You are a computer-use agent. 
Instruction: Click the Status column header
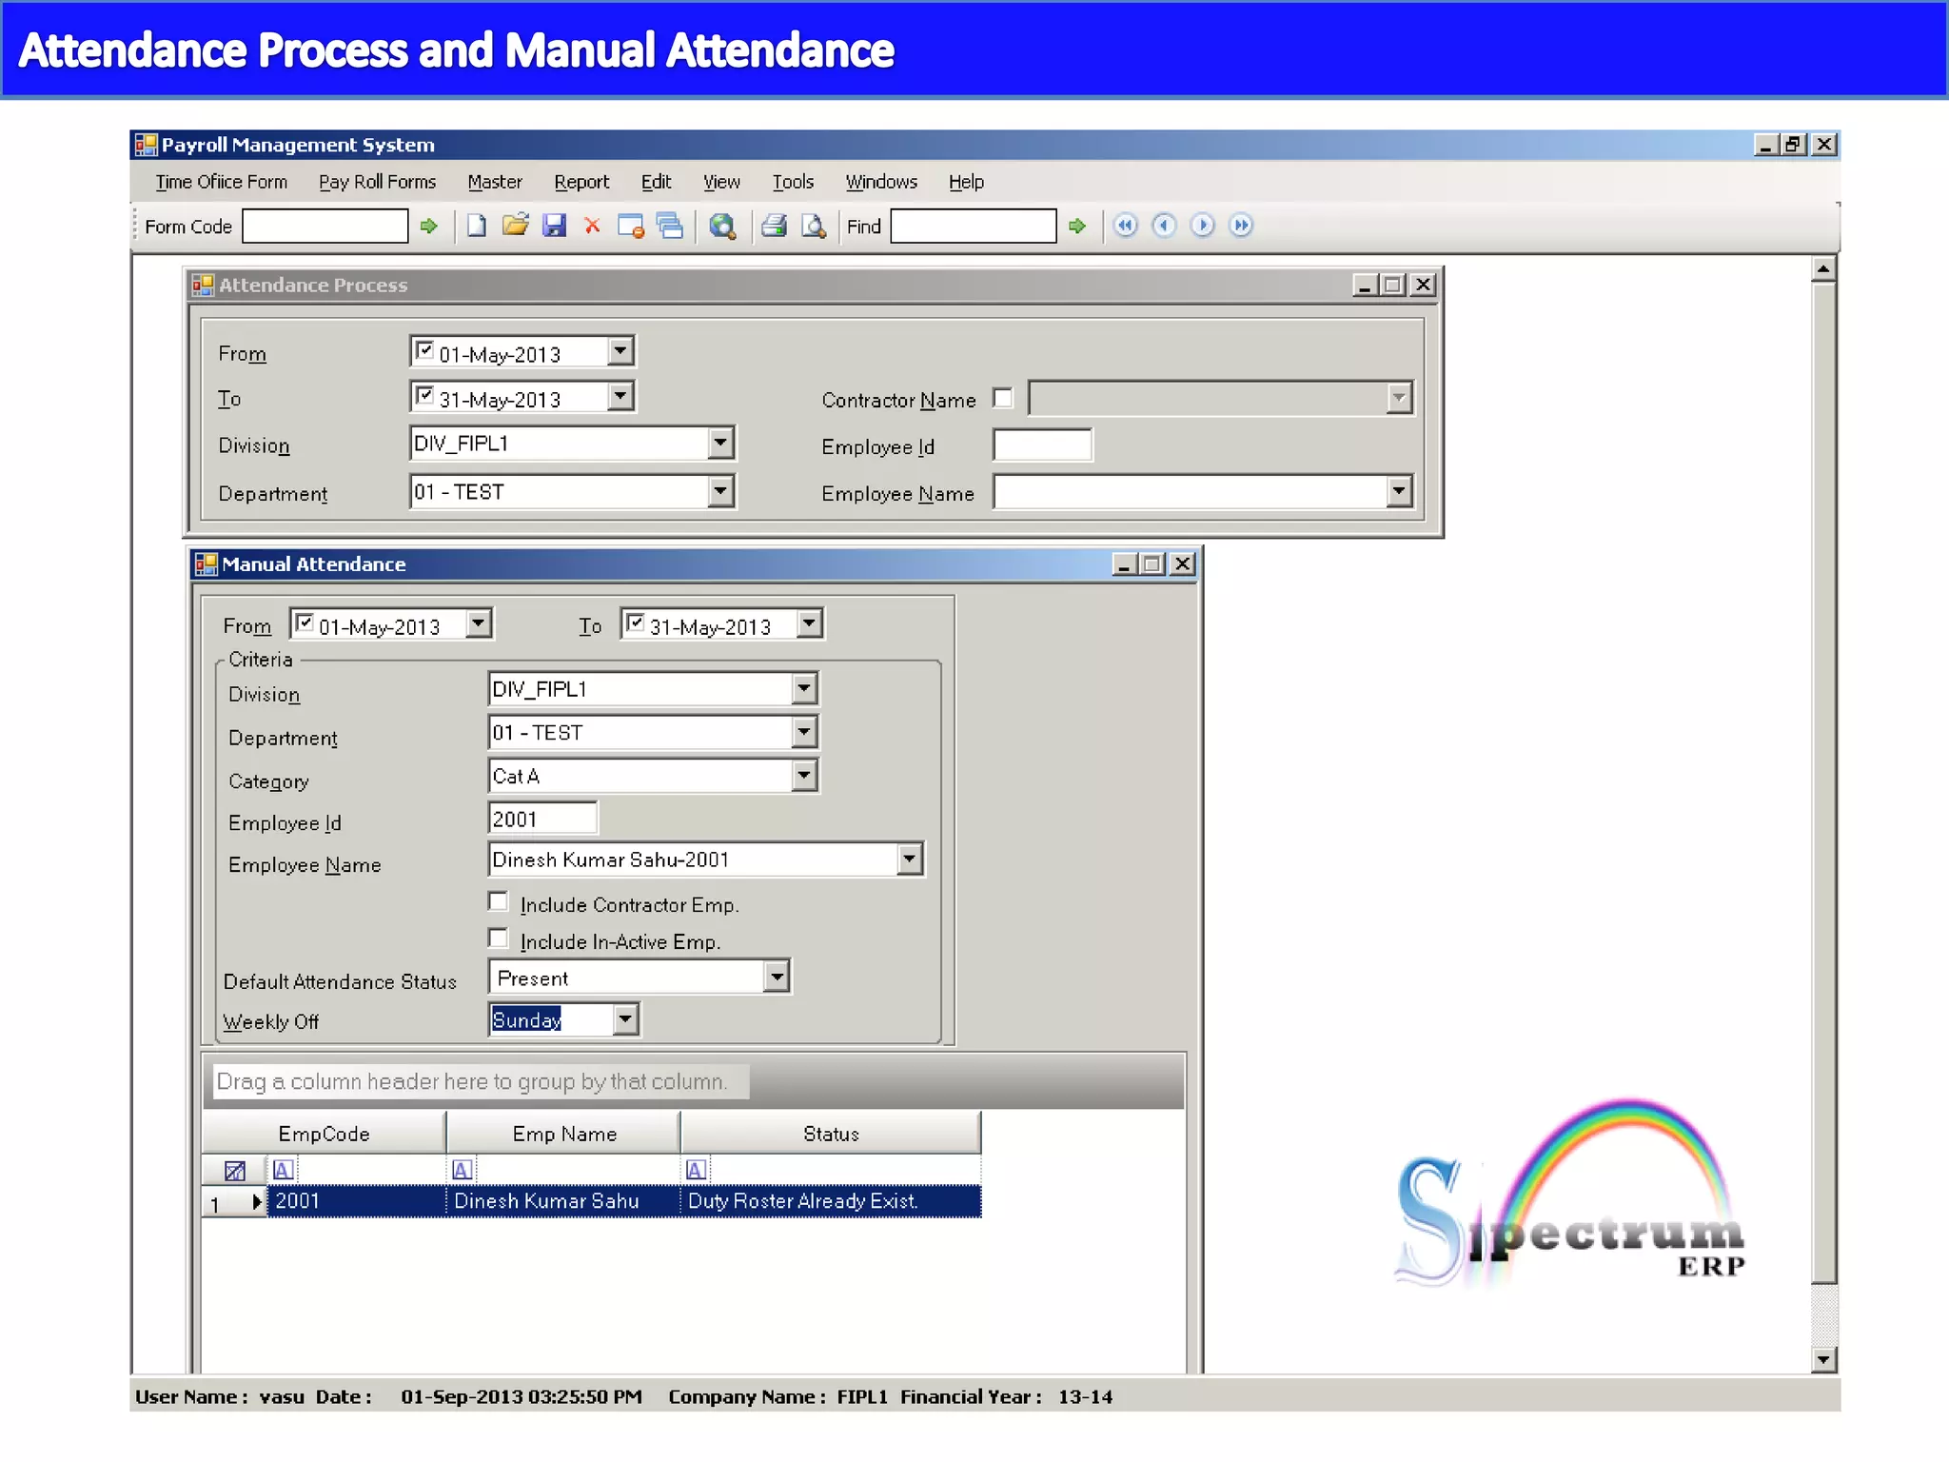(830, 1134)
